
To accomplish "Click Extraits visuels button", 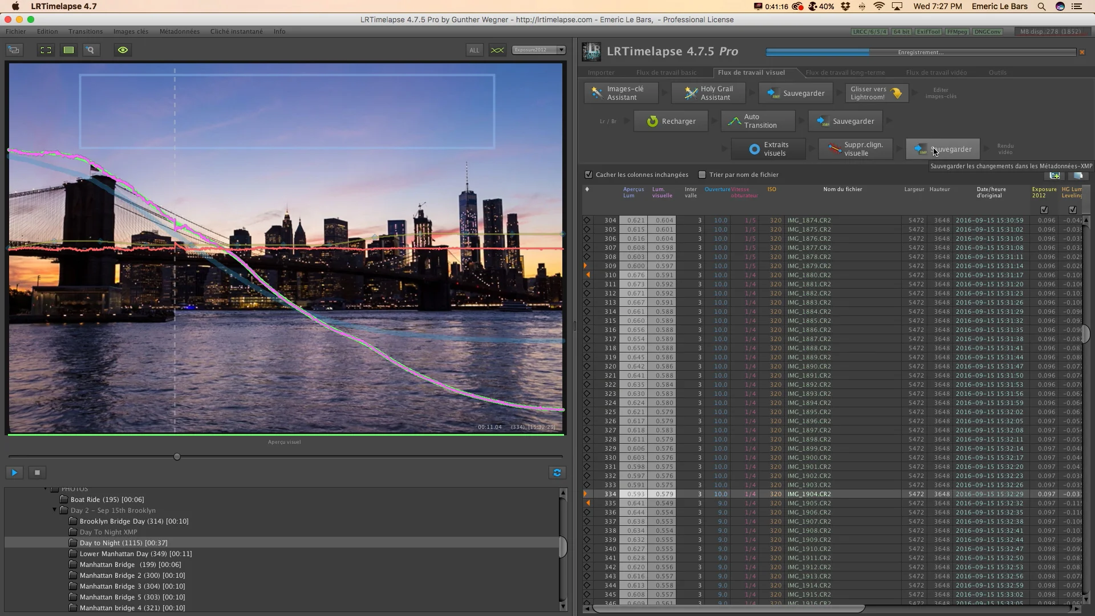I will pos(768,149).
